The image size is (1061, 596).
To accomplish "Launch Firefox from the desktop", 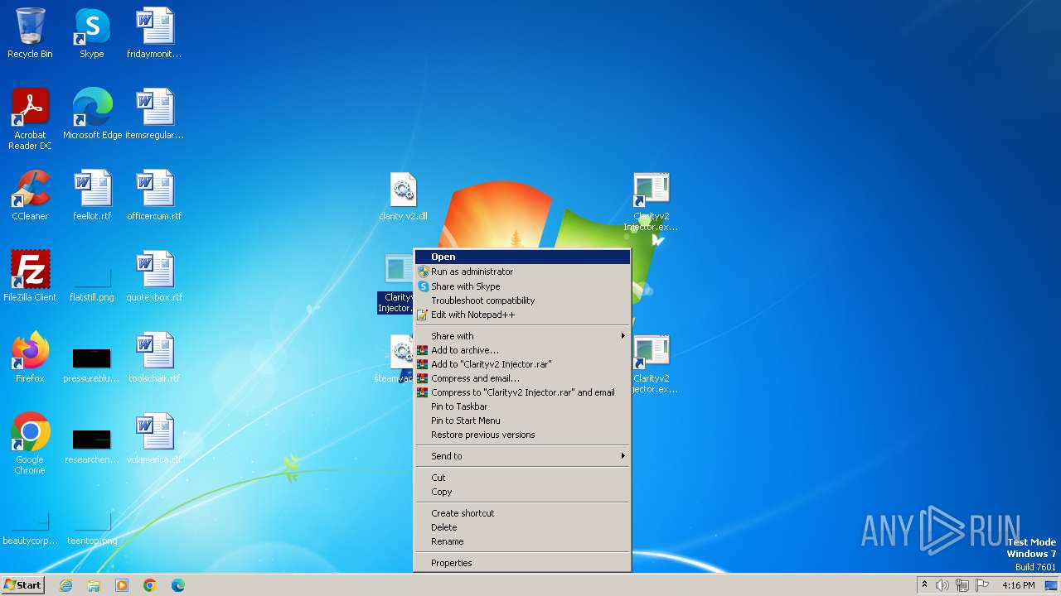I will [30, 358].
